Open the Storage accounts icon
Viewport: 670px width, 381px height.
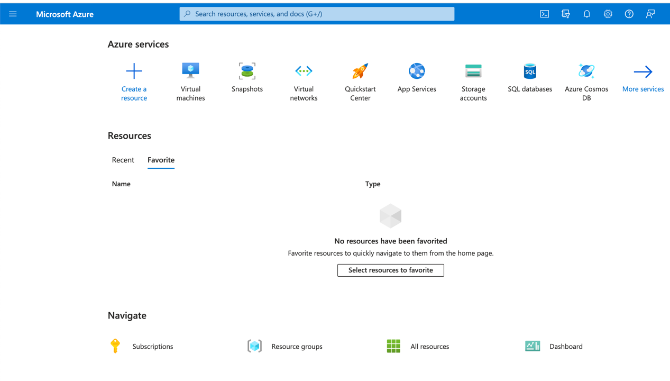[x=473, y=71]
